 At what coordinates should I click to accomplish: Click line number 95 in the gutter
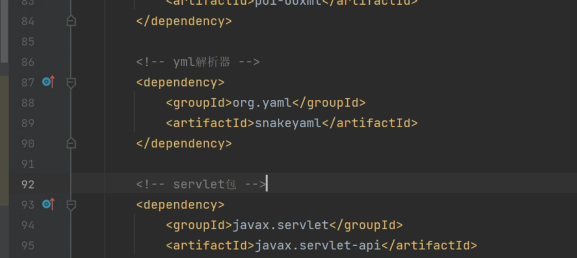click(28, 245)
